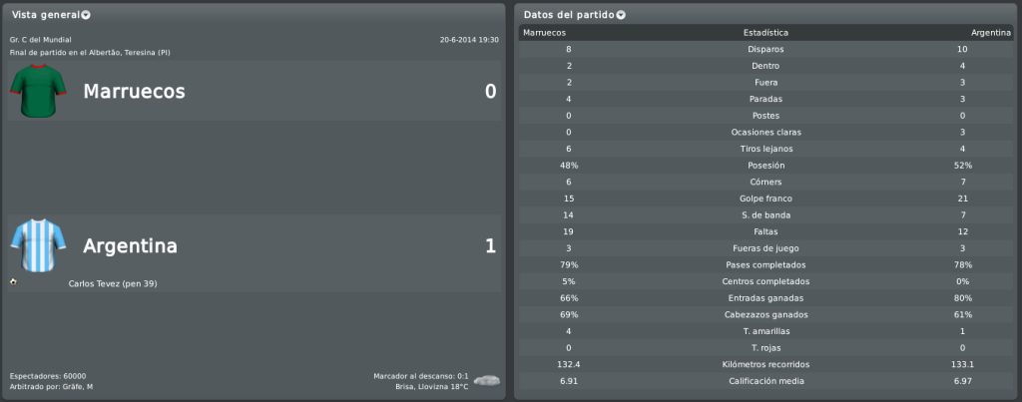Open the Marruecos team name link
Screen dimensions: 1022x402
point(135,91)
